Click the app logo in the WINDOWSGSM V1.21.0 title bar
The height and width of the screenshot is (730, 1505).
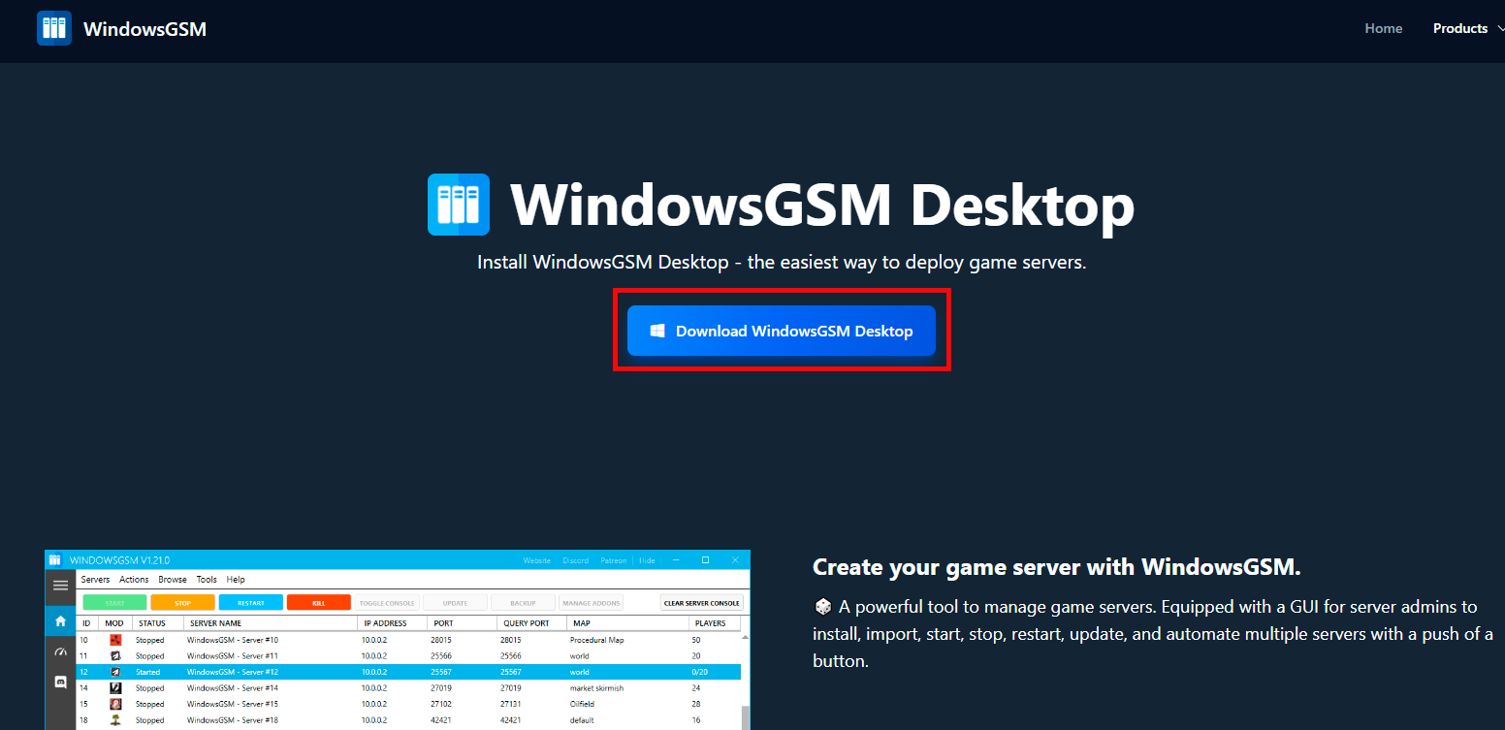pyautogui.click(x=55, y=560)
